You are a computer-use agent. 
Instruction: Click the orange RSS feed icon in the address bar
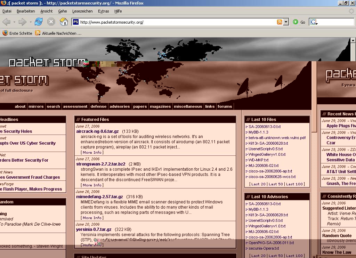pos(280,22)
